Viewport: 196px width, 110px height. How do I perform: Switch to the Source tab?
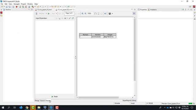tap(43, 101)
